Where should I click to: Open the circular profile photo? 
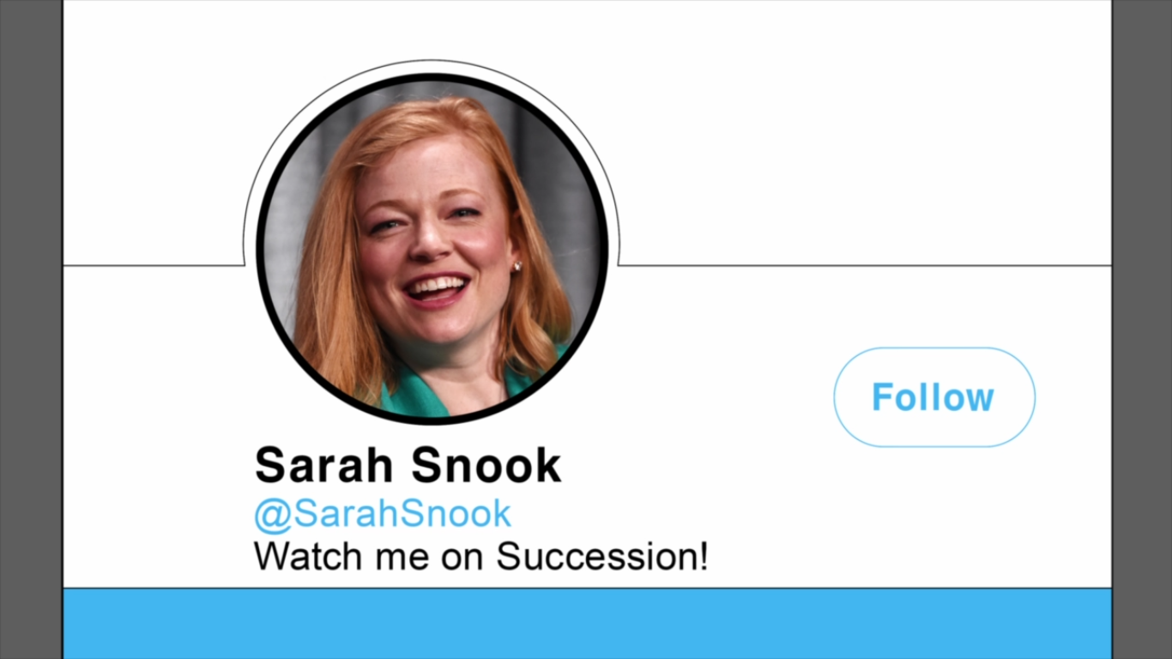point(432,249)
